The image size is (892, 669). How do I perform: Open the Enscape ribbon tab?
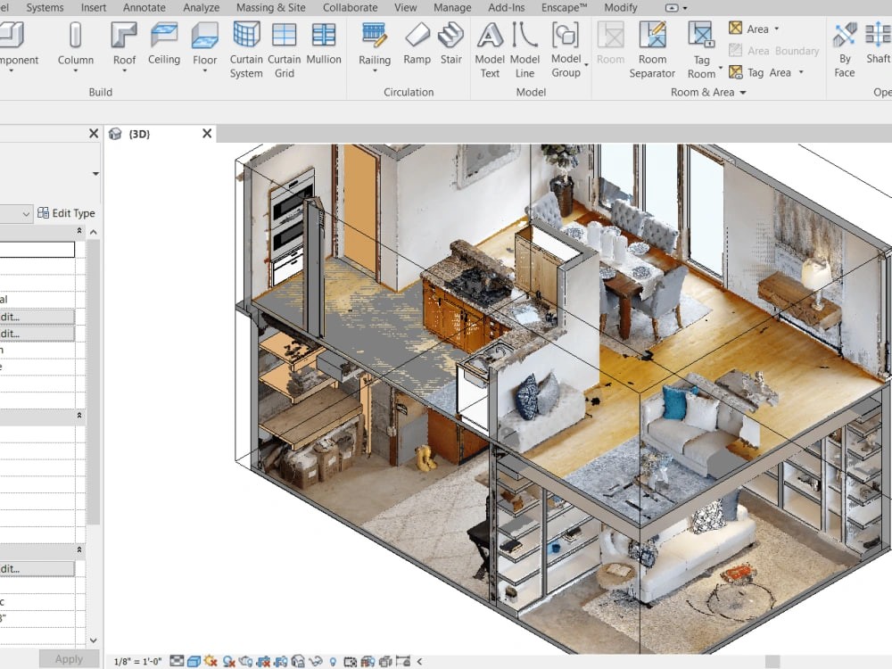point(563,7)
